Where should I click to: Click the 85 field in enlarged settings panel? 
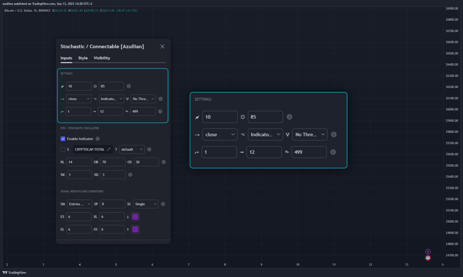tap(265, 117)
